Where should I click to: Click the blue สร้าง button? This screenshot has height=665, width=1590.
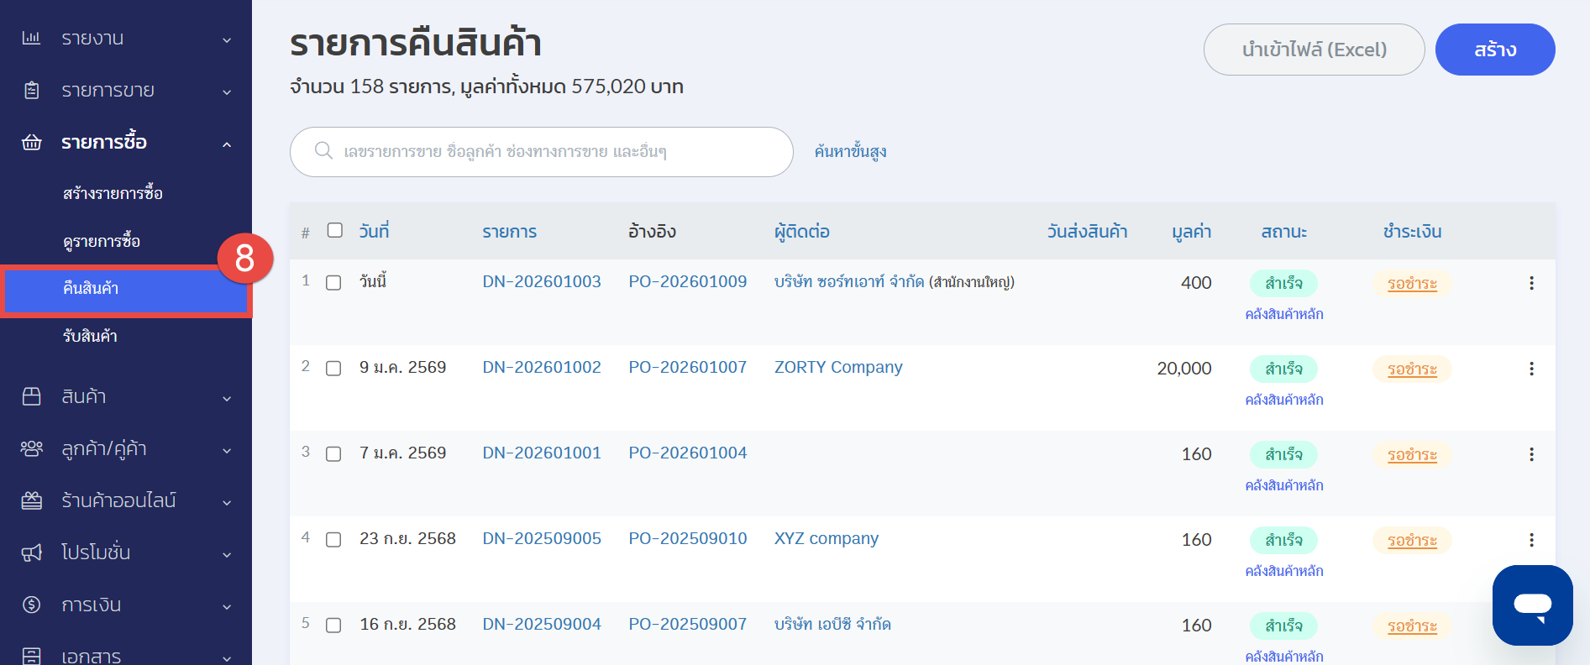1494,50
